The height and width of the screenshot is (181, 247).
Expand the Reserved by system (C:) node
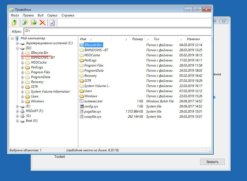pos(17,43)
